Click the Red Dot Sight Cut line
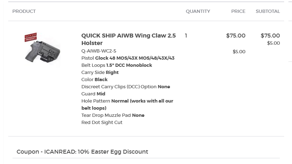Image resolution: width=292 pixels, height=164 pixels. (x=102, y=123)
